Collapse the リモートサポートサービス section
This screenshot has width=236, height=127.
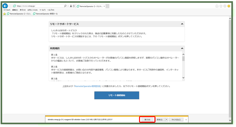coord(182,24)
